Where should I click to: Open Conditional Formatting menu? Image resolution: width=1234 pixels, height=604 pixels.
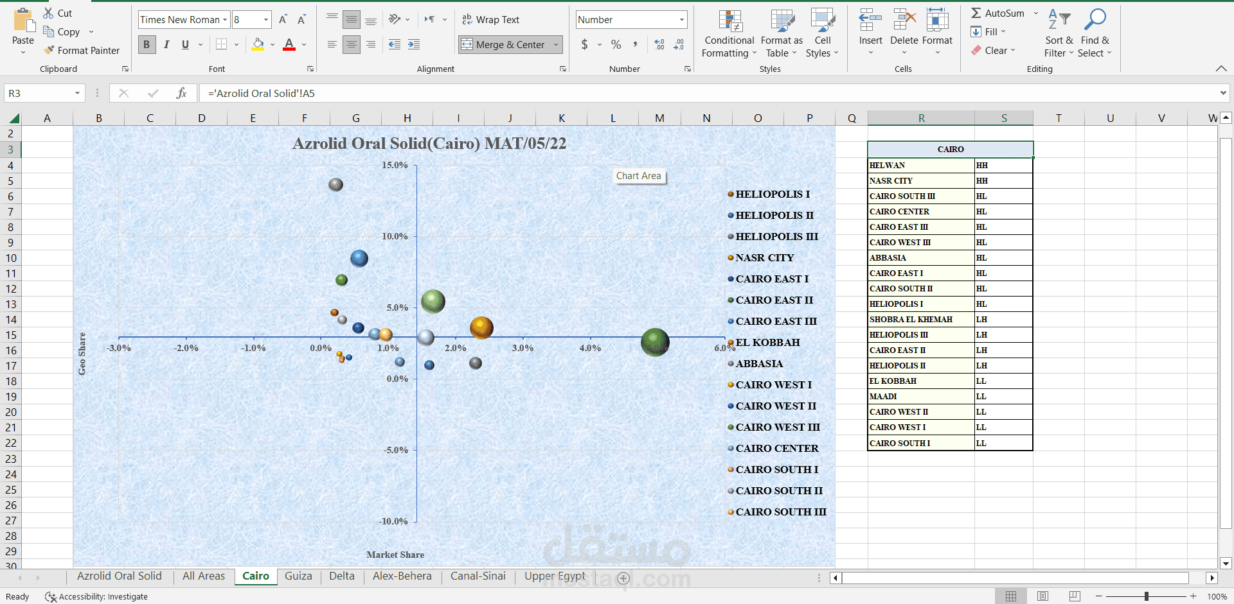pyautogui.click(x=729, y=33)
